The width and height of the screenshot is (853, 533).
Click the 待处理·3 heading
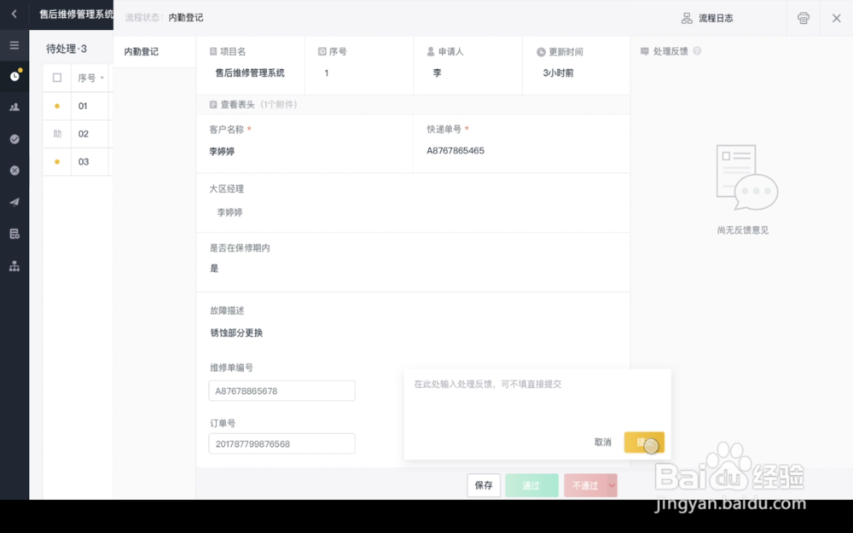(67, 49)
